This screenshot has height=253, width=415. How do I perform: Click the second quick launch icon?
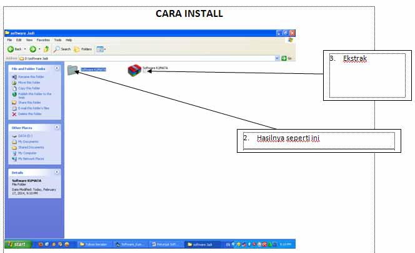[x=47, y=244]
